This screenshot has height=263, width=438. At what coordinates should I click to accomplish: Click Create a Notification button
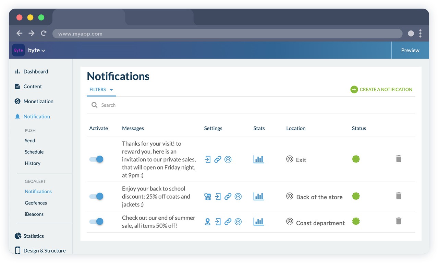[381, 90]
